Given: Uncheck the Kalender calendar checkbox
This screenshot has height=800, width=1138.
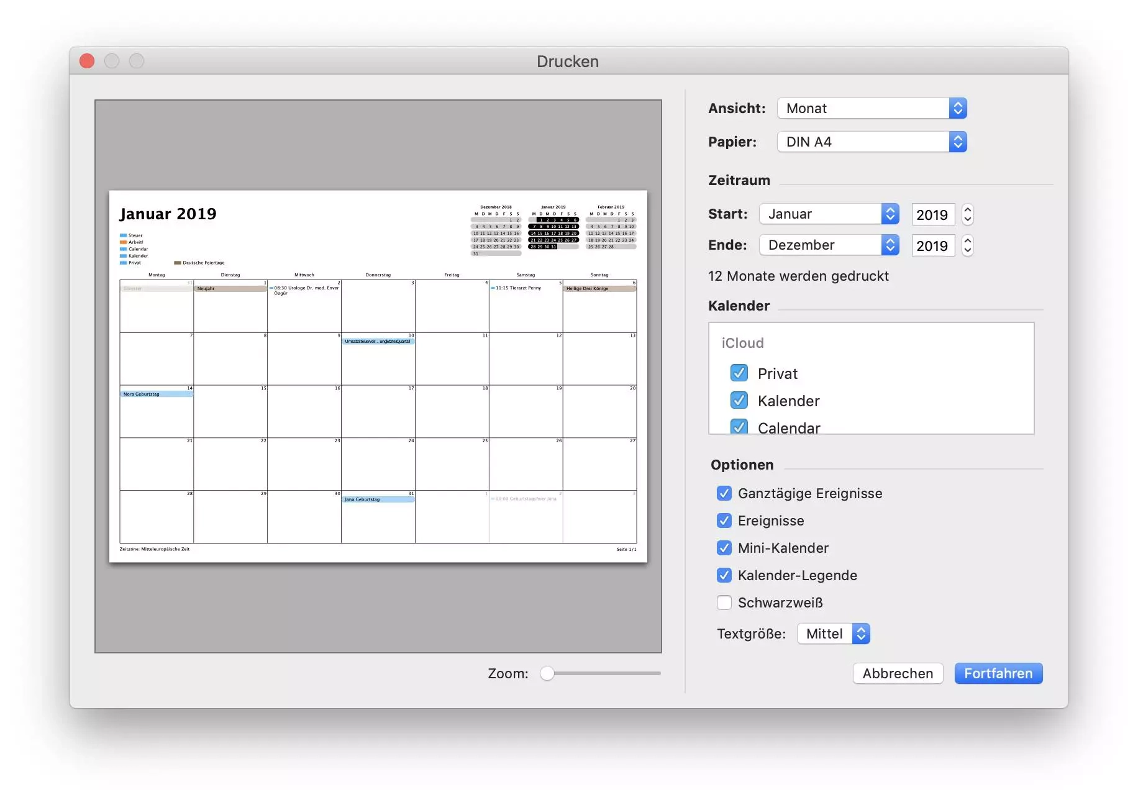Looking at the screenshot, I should point(739,400).
